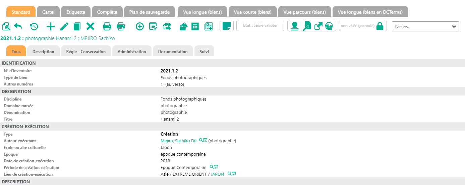Click the history clock icon

tap(34, 26)
